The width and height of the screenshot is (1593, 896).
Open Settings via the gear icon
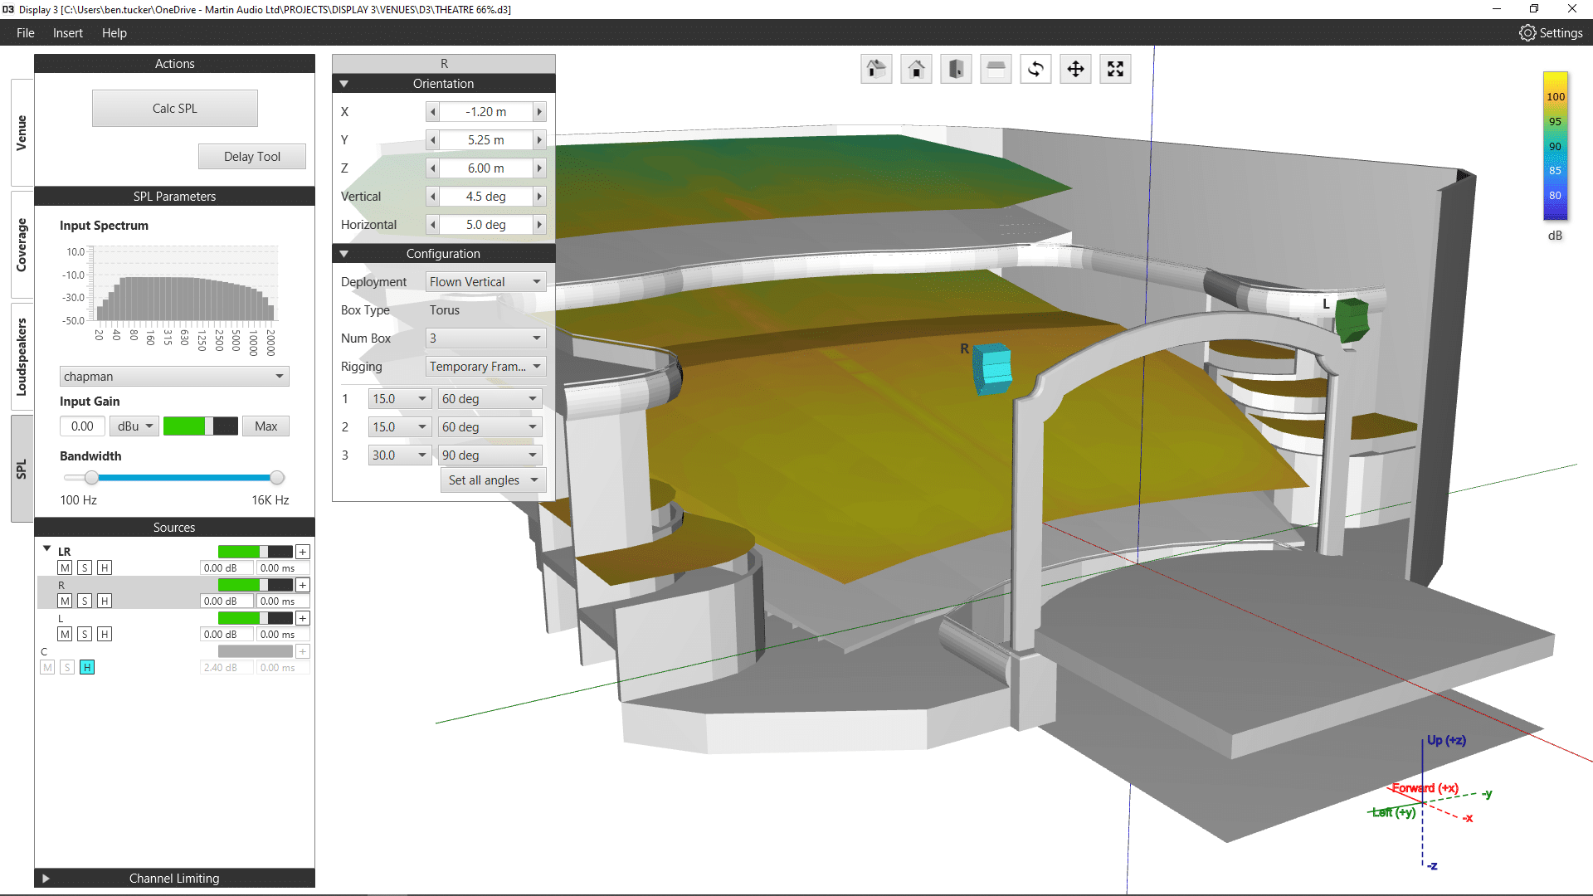point(1527,33)
